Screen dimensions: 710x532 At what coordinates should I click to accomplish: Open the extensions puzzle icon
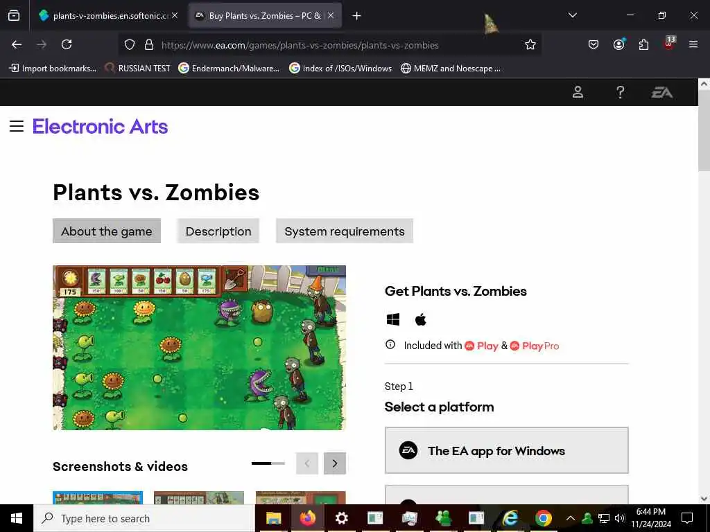pyautogui.click(x=643, y=44)
